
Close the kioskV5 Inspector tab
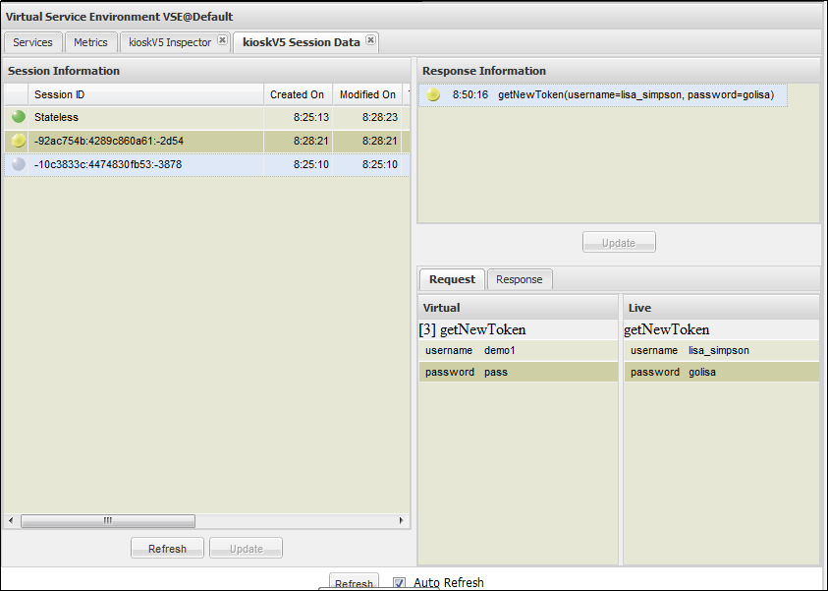point(222,40)
